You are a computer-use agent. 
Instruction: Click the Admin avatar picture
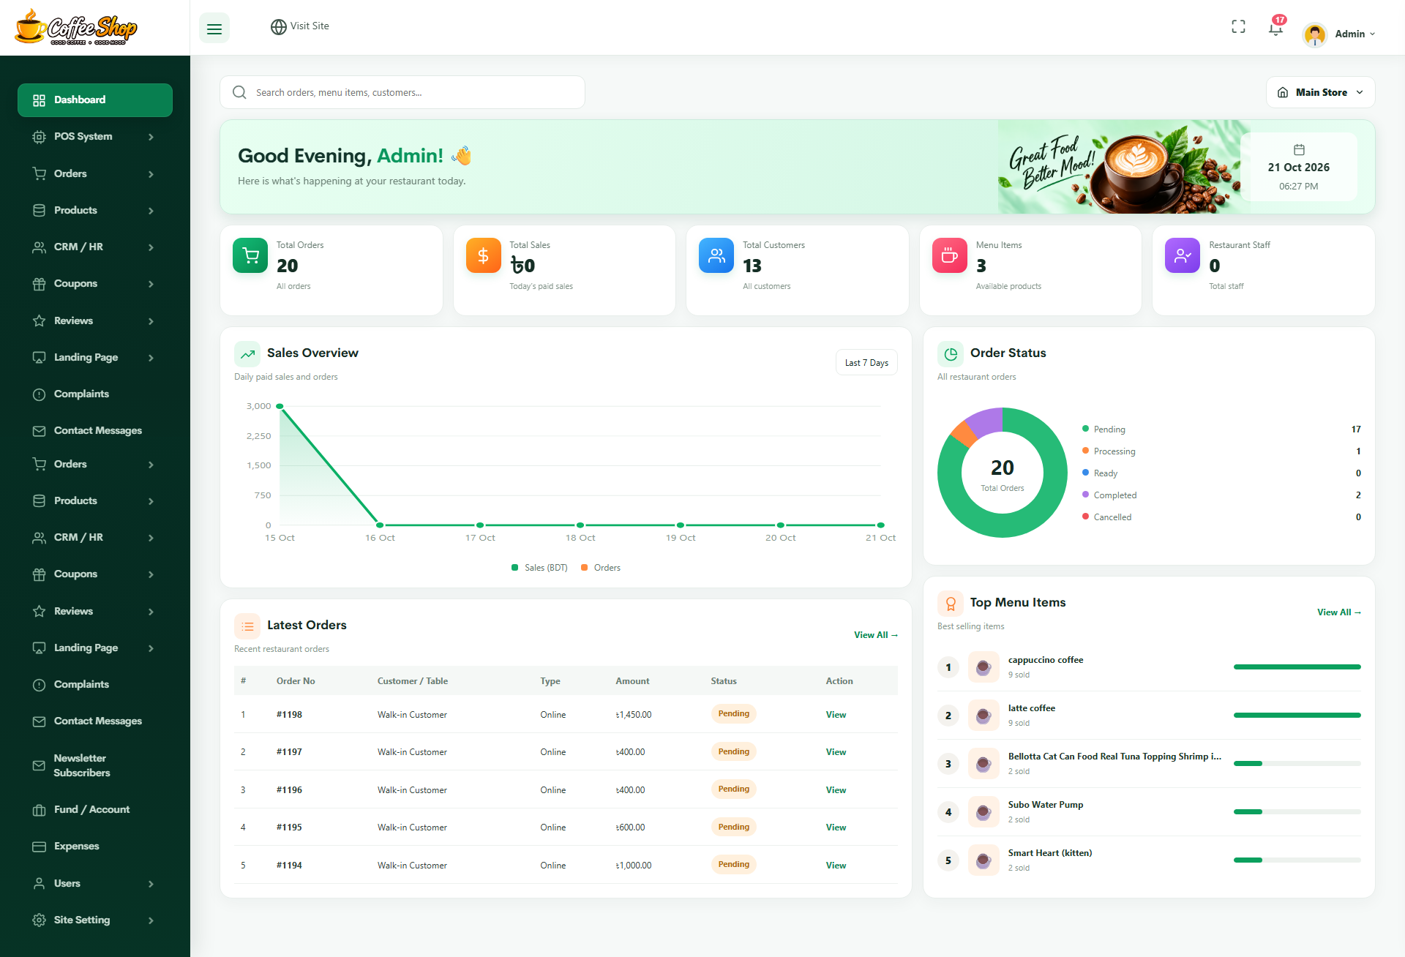pos(1315,34)
